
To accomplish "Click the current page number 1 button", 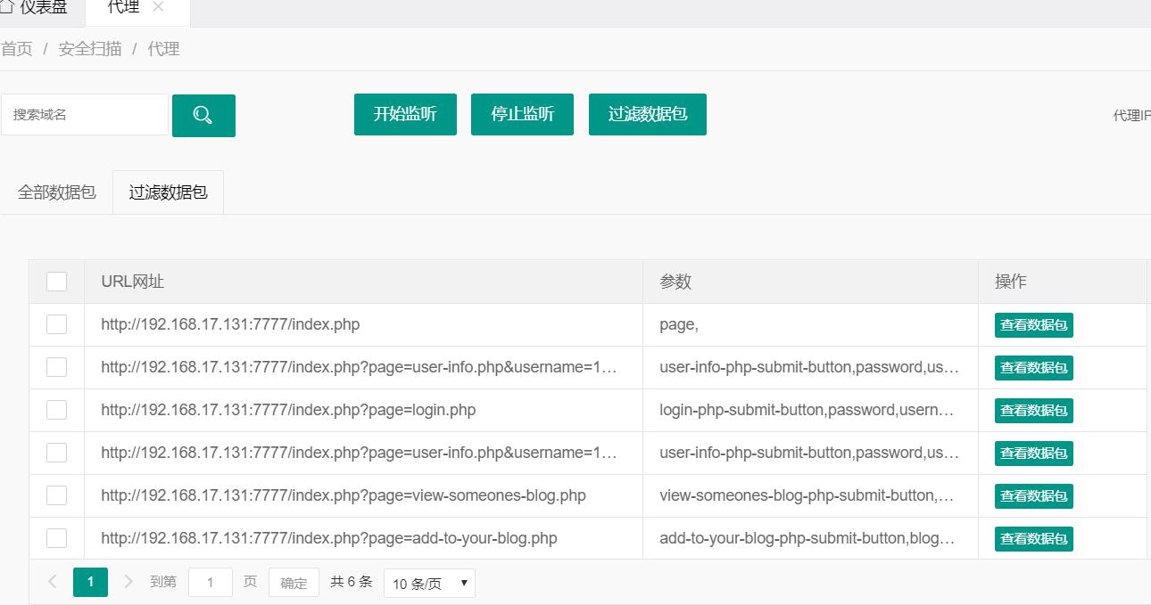I will (x=90, y=582).
